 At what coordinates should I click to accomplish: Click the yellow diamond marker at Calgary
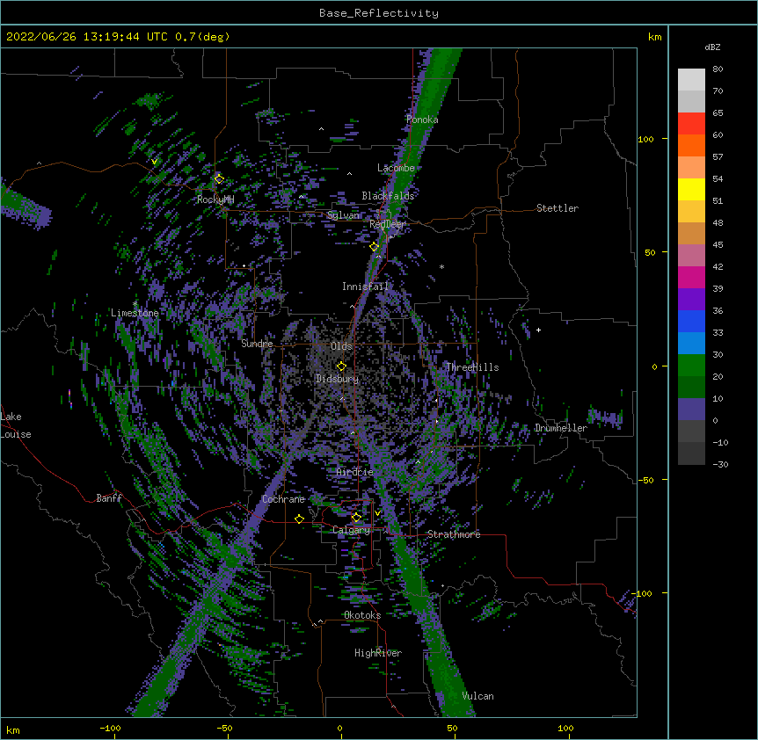coord(356,518)
